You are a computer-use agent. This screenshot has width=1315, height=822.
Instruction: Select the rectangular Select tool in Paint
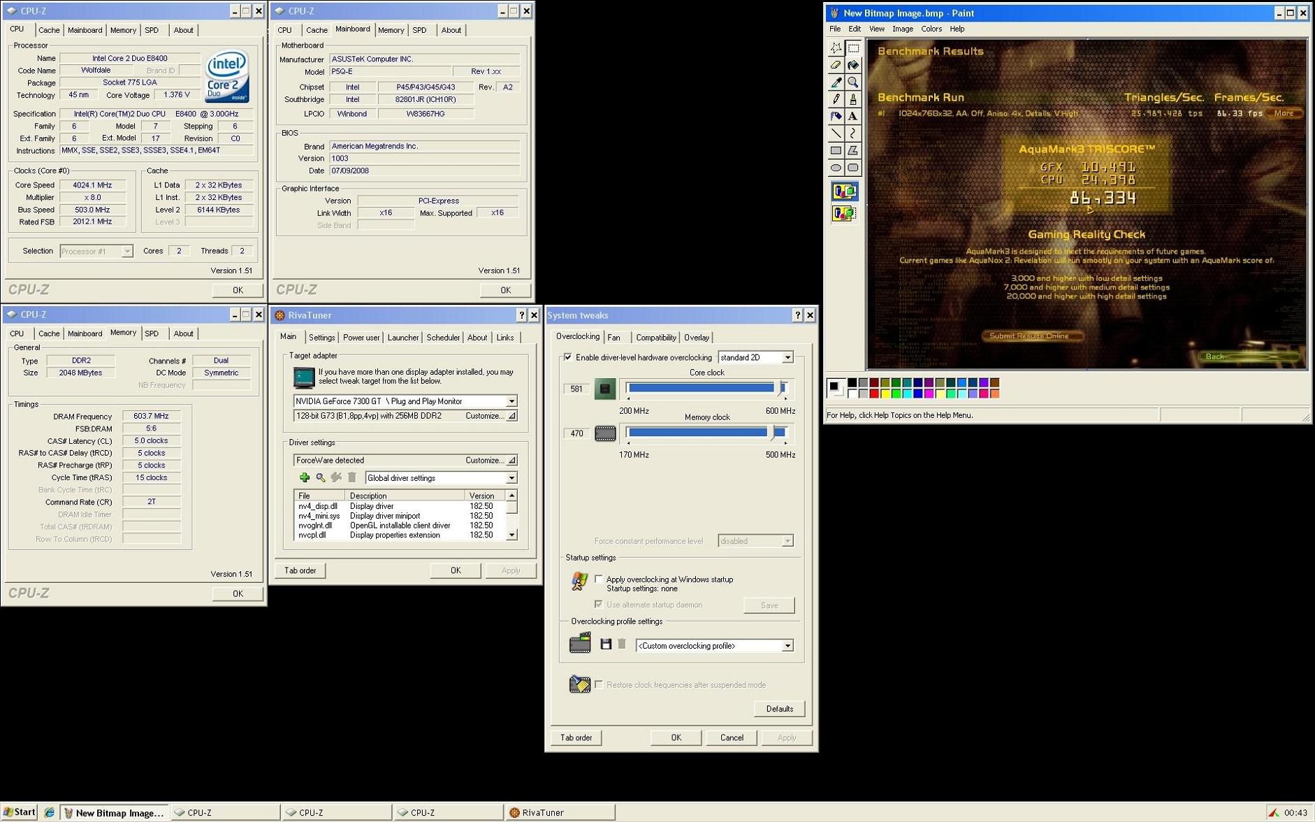click(x=853, y=48)
